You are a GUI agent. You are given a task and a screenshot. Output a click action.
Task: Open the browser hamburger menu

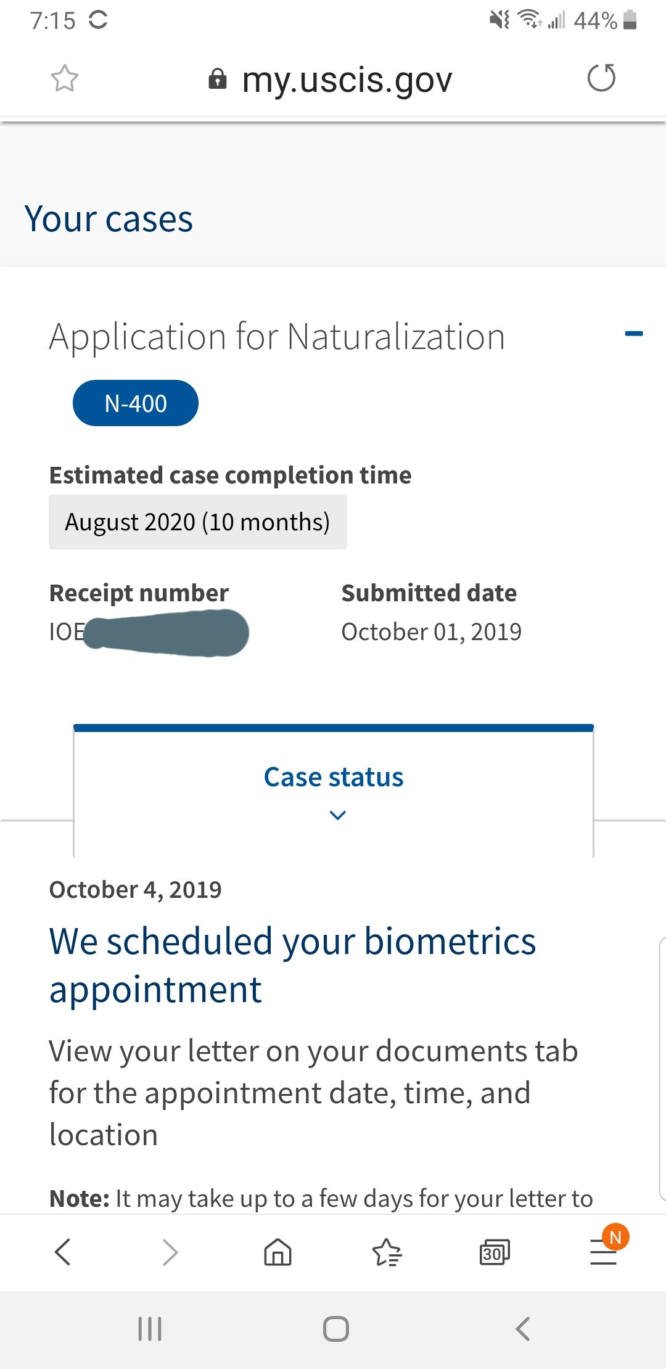(x=603, y=1252)
